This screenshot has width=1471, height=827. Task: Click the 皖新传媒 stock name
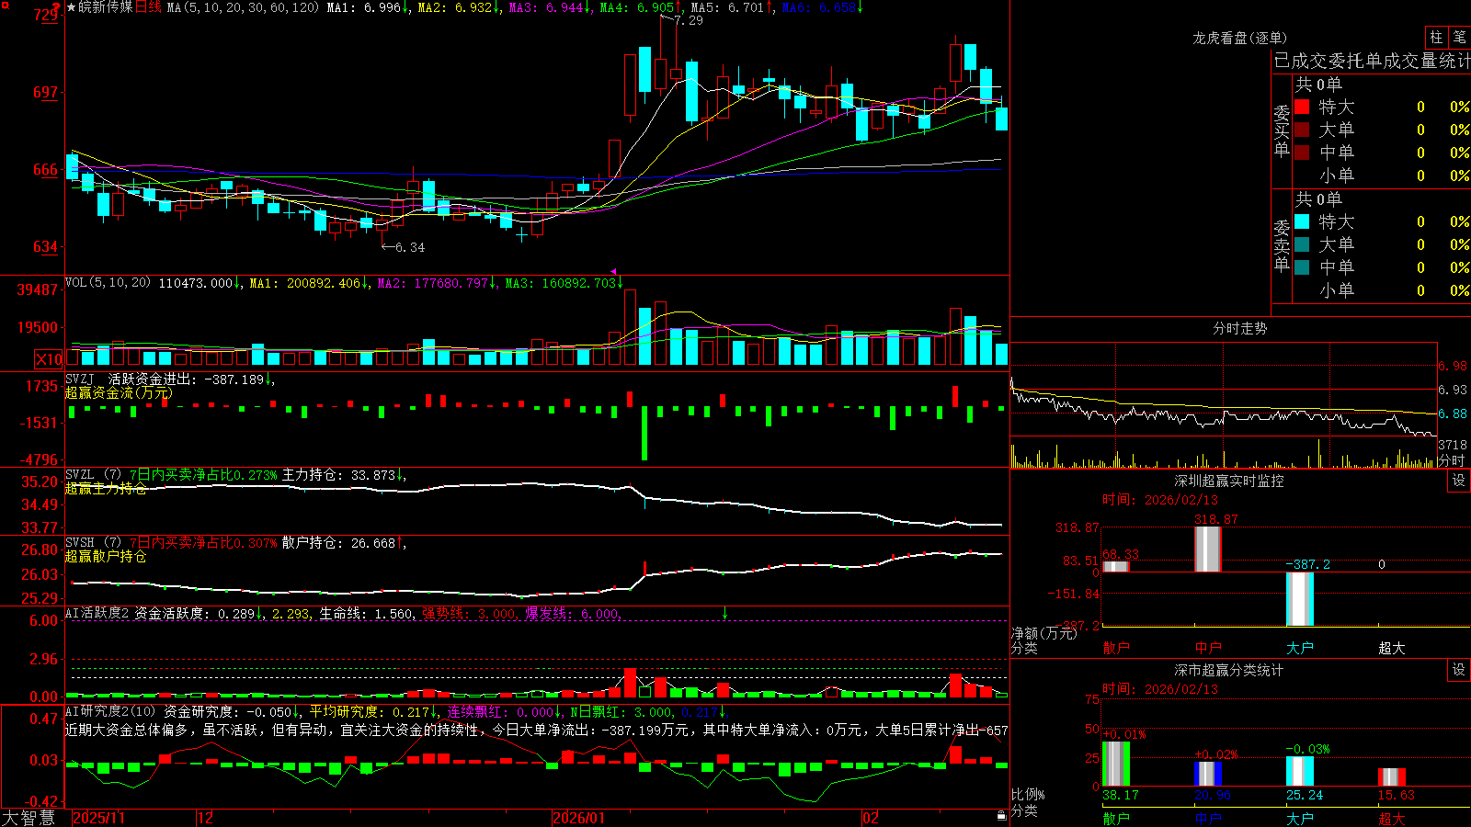click(x=106, y=7)
